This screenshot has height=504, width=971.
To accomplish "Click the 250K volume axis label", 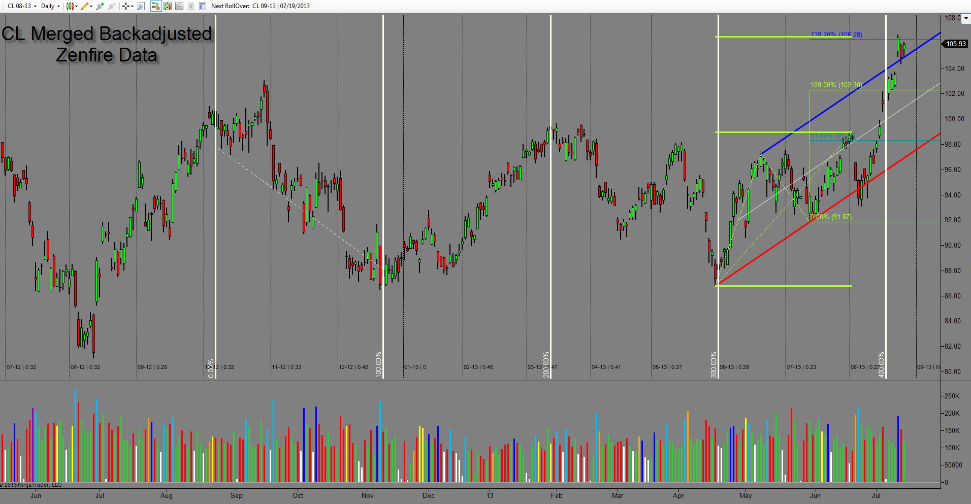I will 952,396.
